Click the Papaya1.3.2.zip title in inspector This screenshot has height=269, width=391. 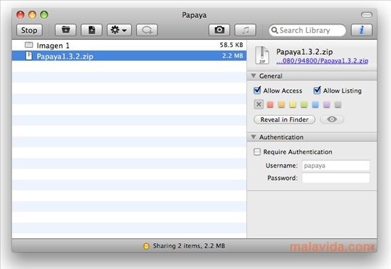tap(305, 51)
